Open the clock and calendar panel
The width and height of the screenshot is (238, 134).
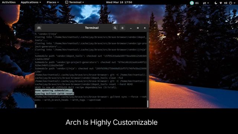point(119,2)
